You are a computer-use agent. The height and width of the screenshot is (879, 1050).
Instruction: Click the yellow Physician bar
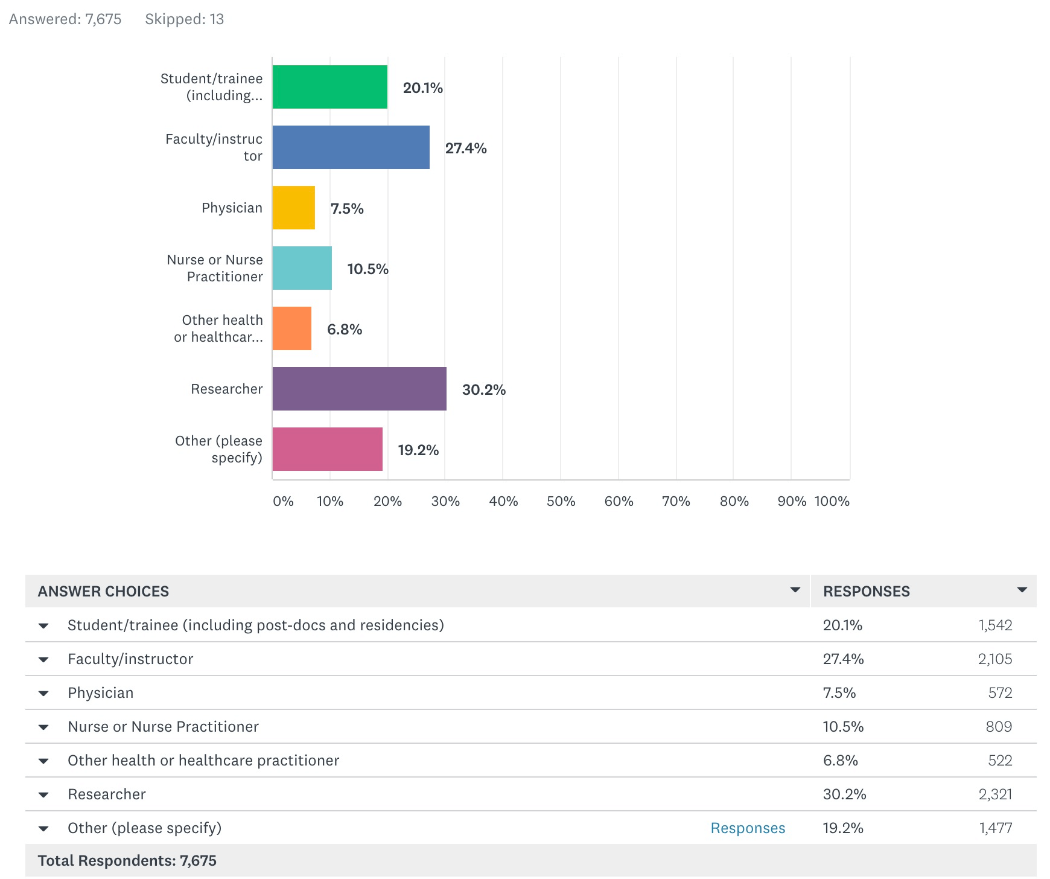click(294, 208)
